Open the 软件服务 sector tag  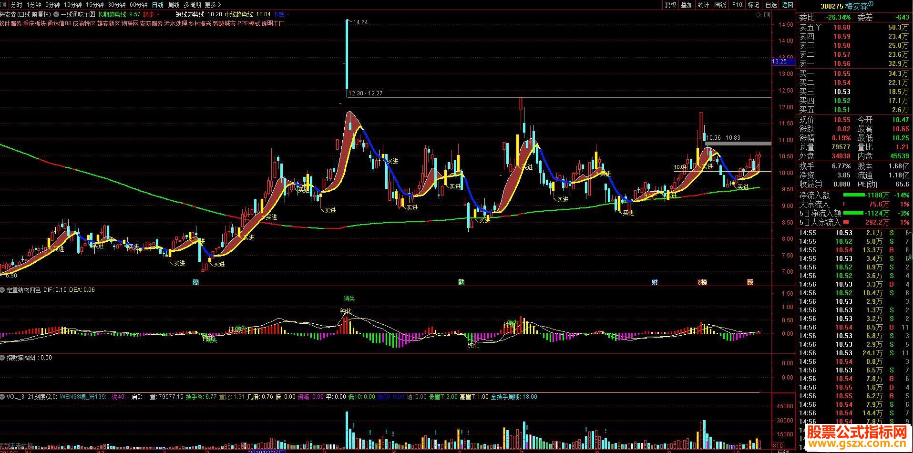(x=10, y=23)
